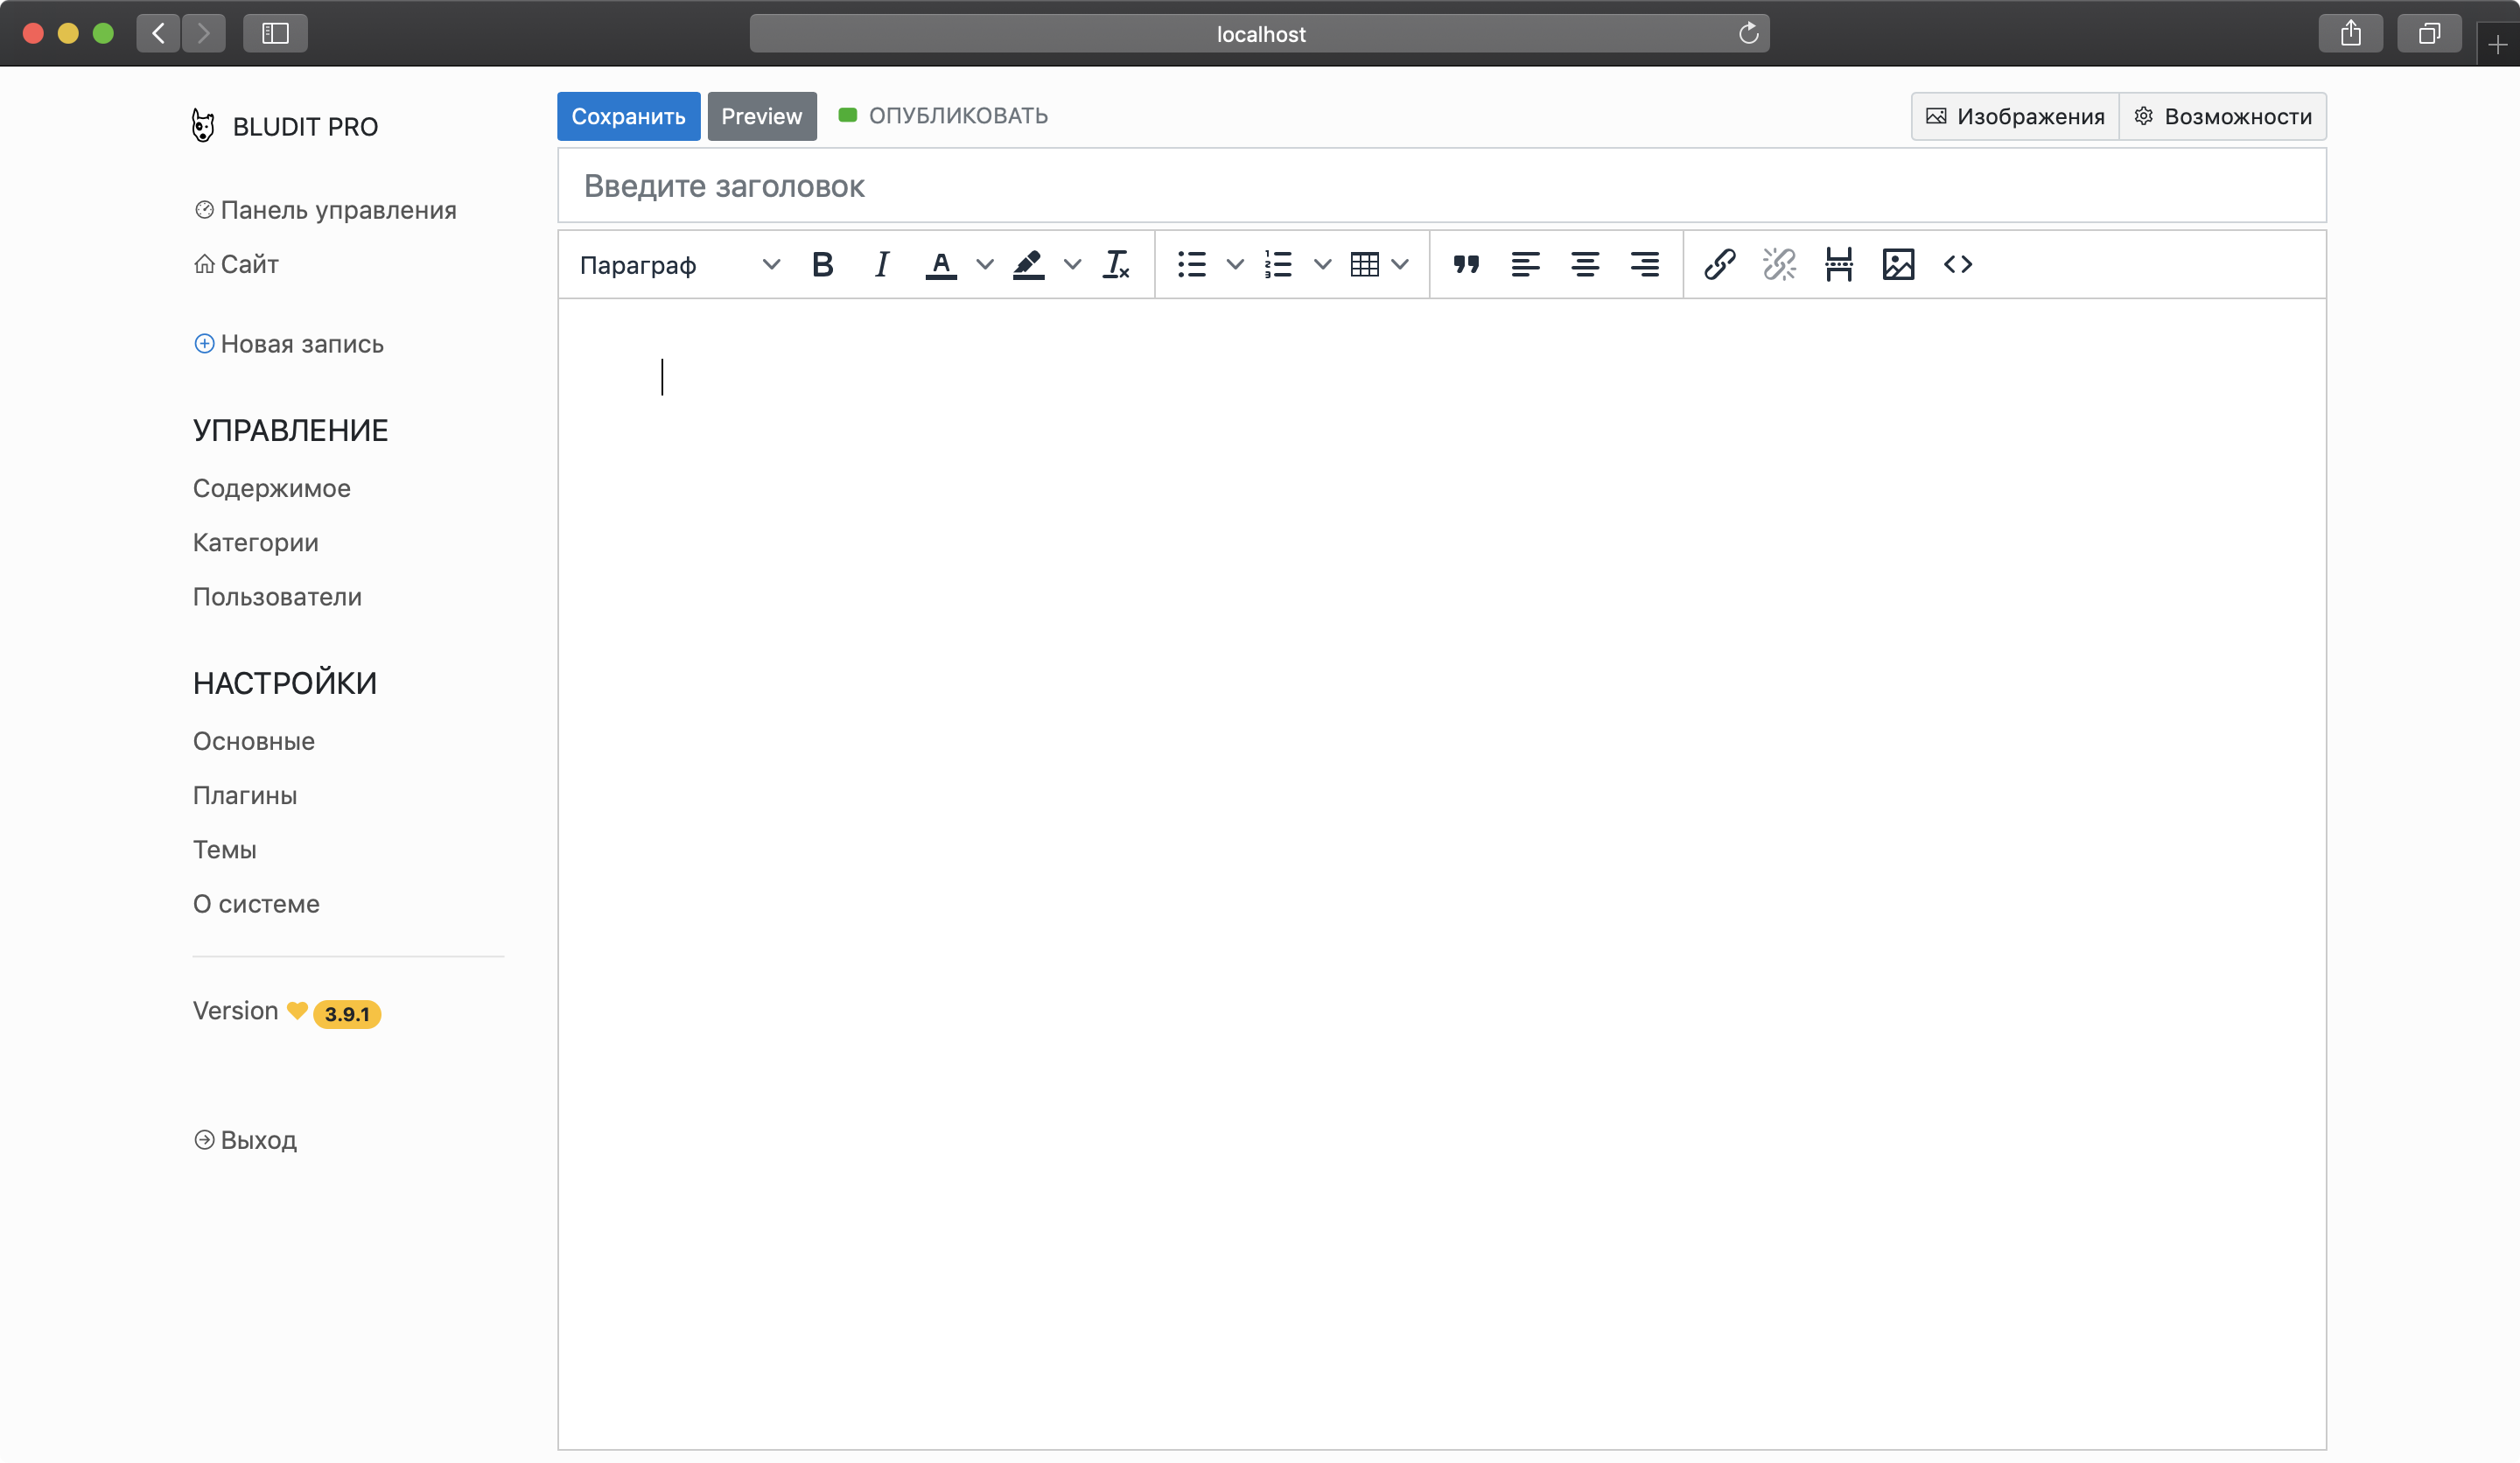Open Основные settings
This screenshot has width=2520, height=1463.
[x=254, y=741]
